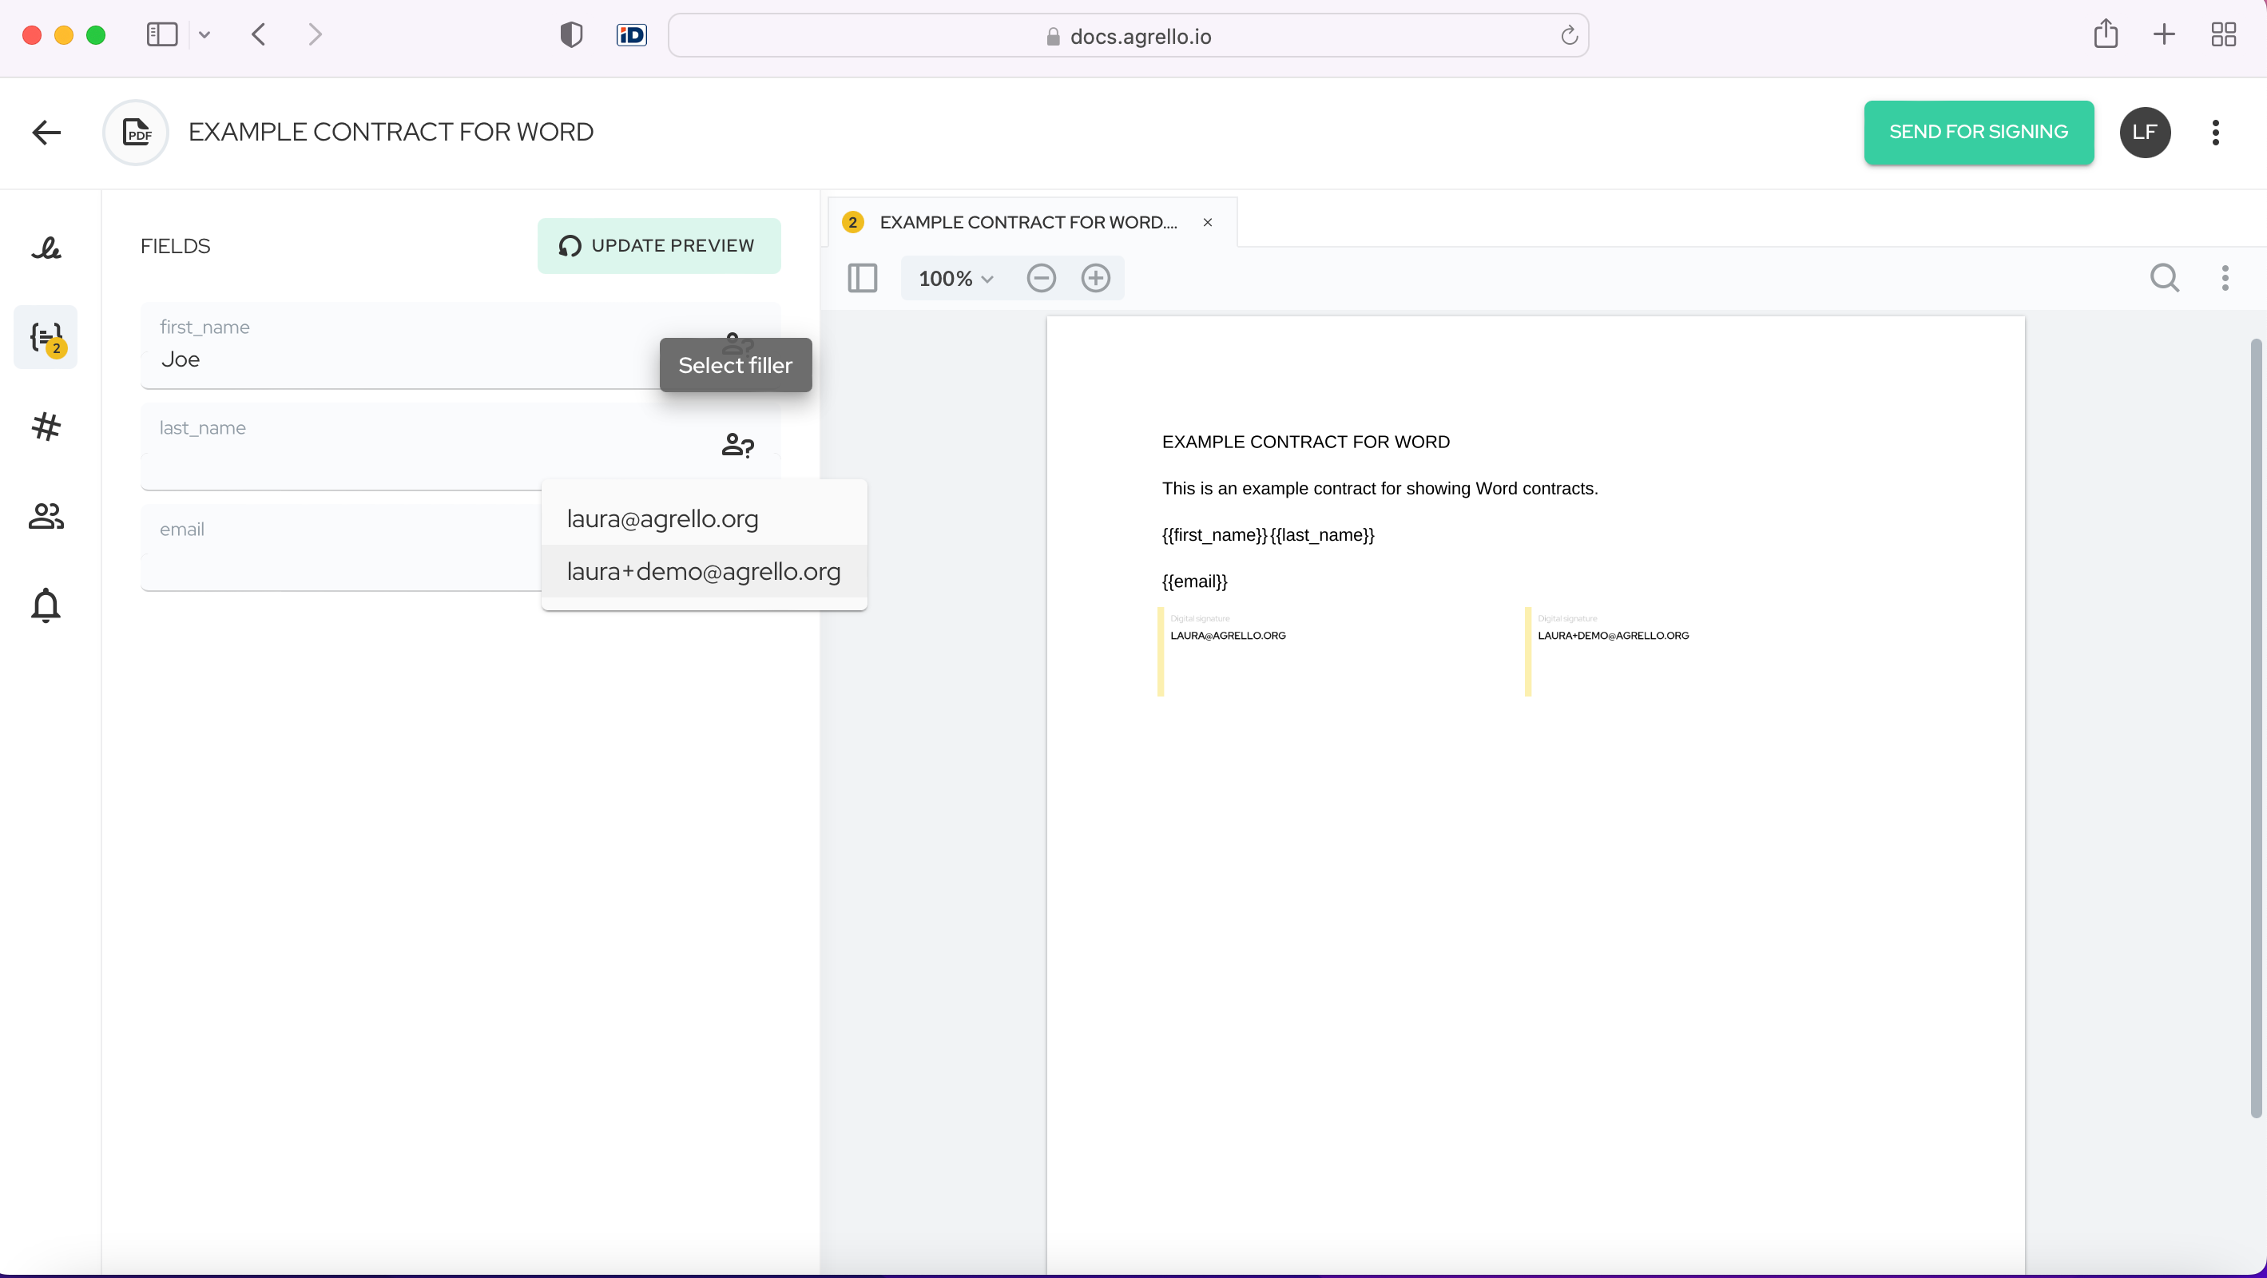This screenshot has width=2267, height=1278.
Task: Select the fields braces sidebar icon
Action: (46, 337)
